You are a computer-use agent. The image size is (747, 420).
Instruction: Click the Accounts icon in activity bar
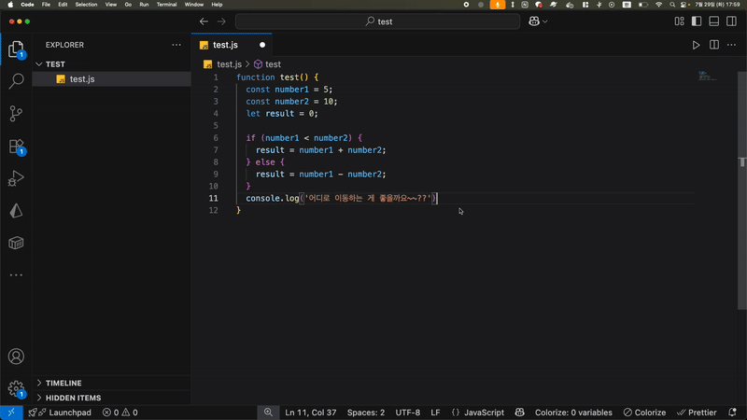[16, 357]
